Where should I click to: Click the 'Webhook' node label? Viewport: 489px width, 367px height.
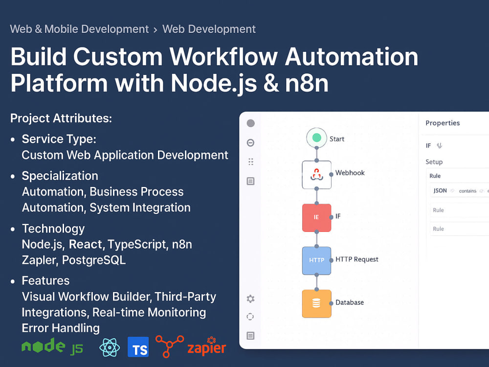[350, 173]
